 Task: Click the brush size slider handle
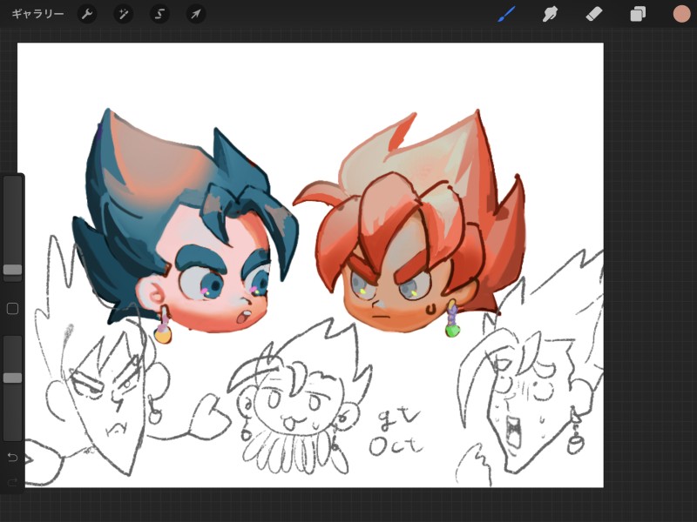click(12, 270)
